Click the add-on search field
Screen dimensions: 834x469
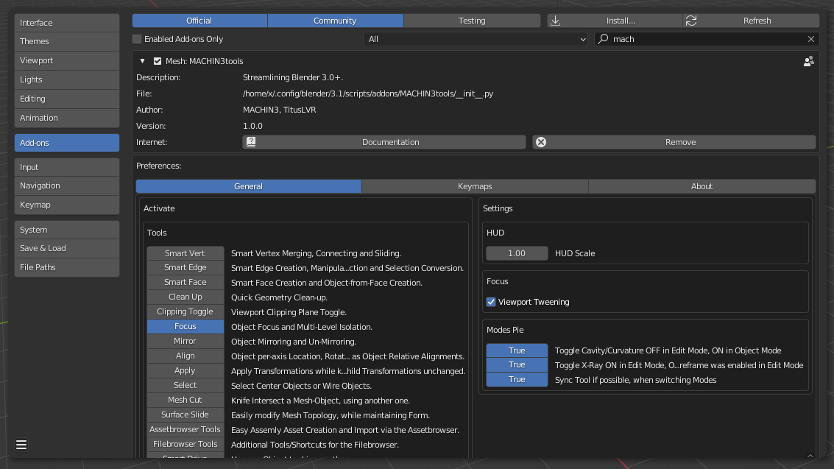707,39
